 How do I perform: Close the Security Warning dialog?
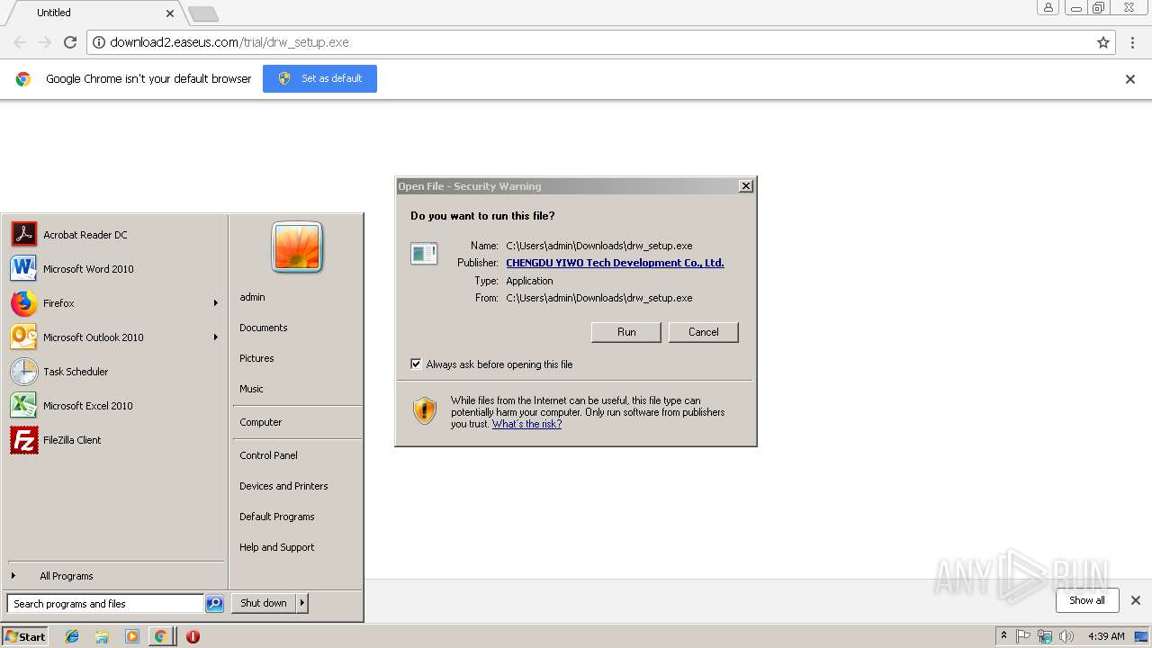(x=745, y=186)
